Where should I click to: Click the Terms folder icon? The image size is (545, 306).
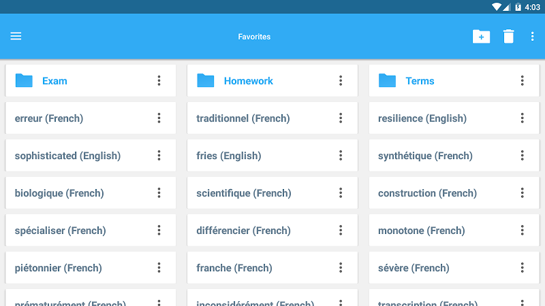click(x=387, y=81)
